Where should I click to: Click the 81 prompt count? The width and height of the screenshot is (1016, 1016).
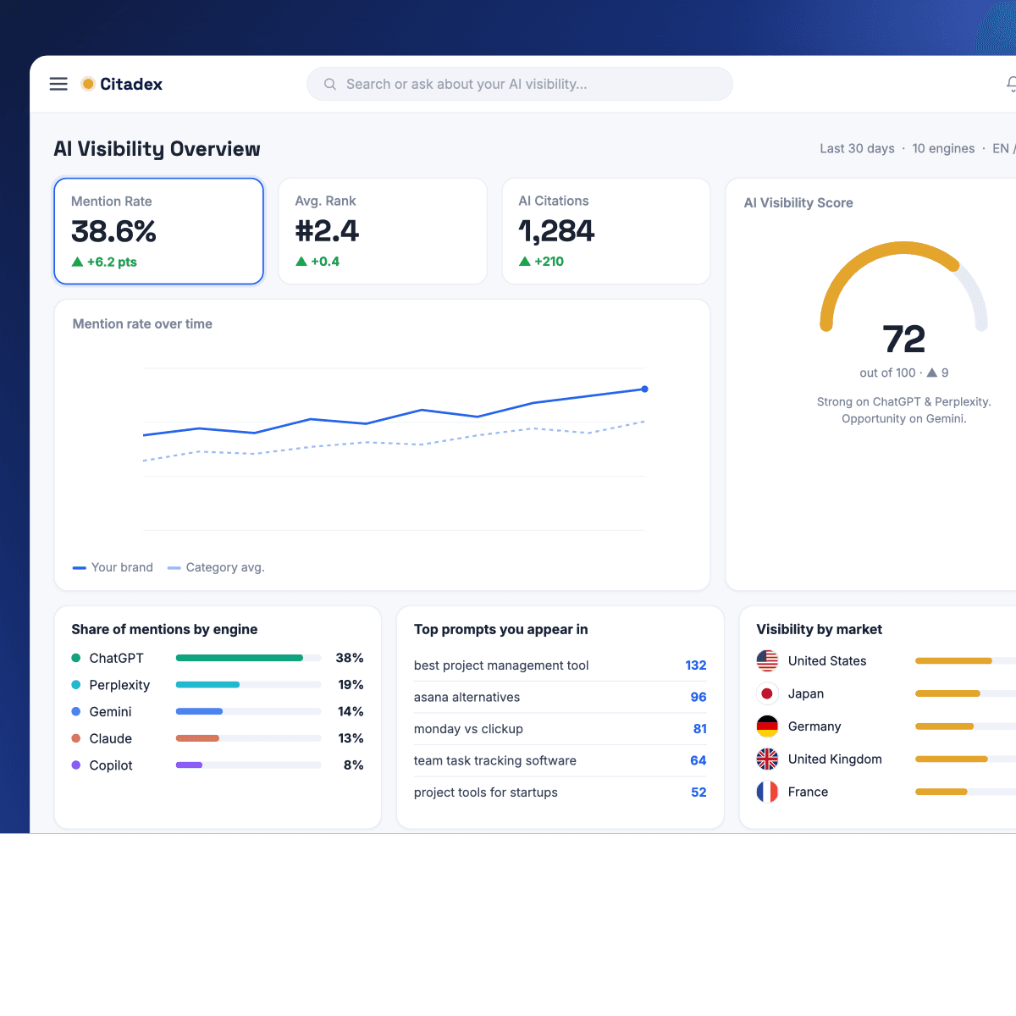tap(700, 729)
